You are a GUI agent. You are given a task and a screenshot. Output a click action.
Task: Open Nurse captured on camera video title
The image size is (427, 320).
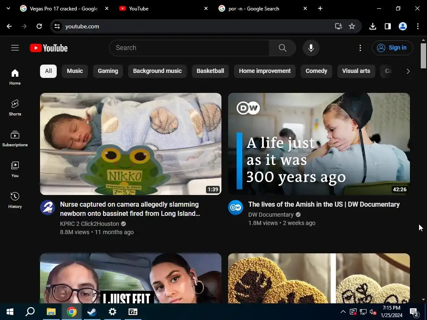point(130,209)
